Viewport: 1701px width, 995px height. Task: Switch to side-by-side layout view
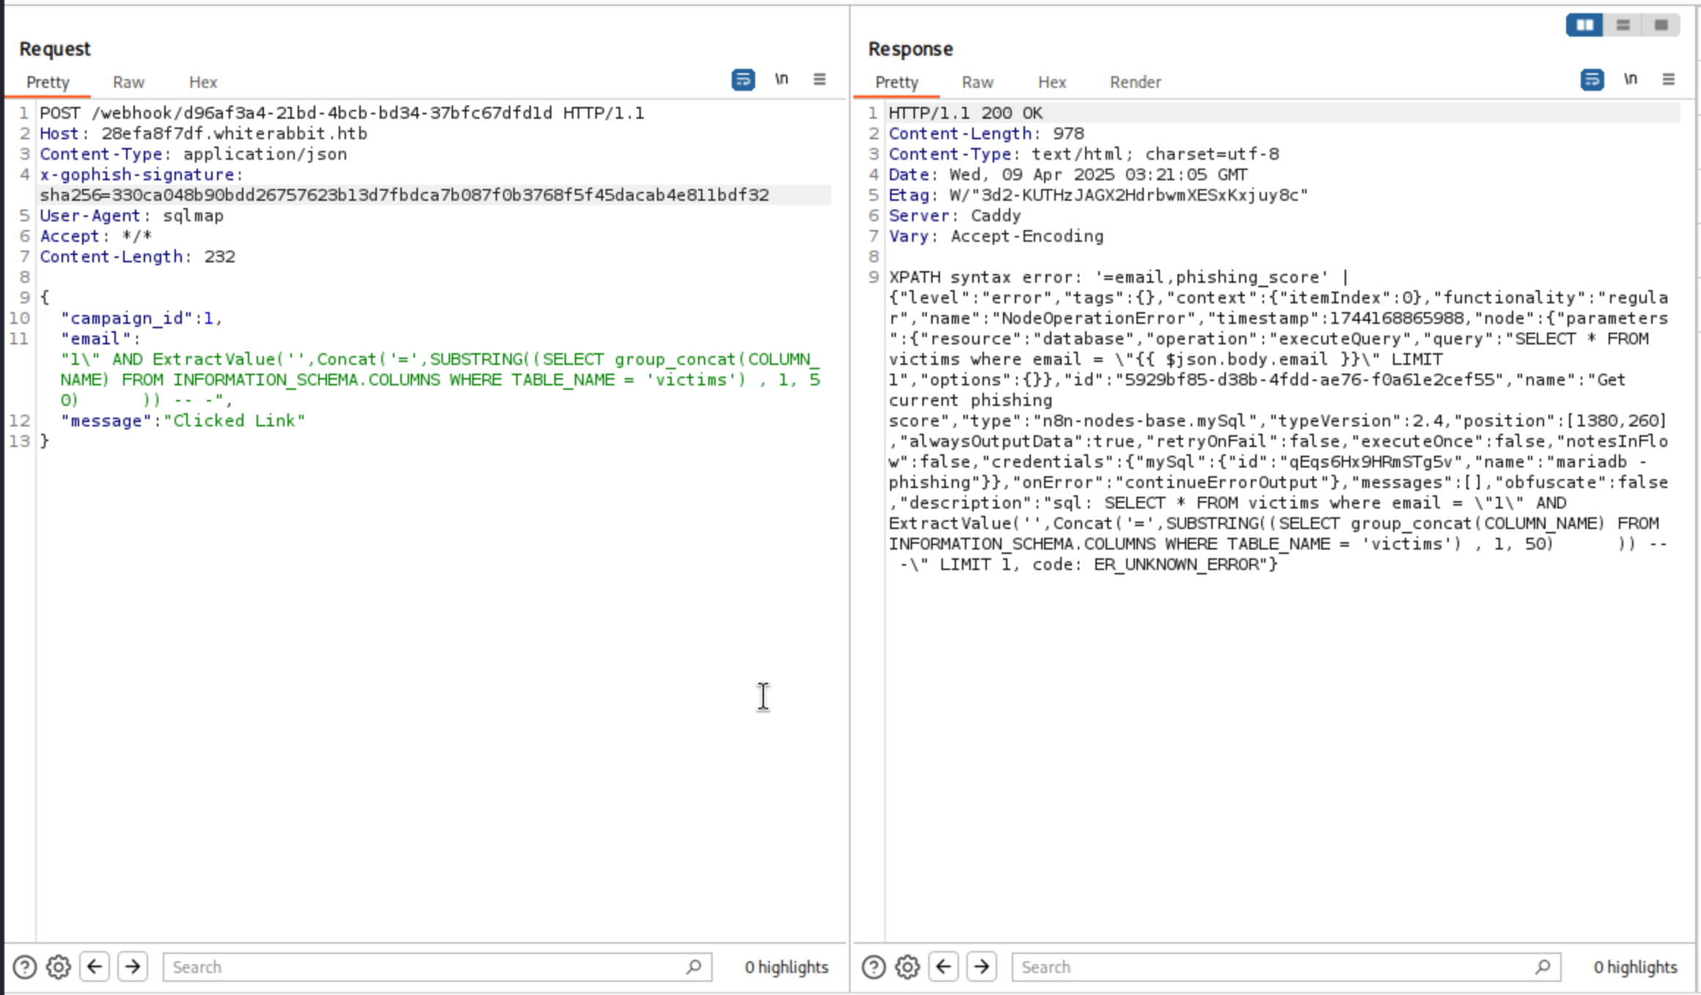(x=1584, y=25)
